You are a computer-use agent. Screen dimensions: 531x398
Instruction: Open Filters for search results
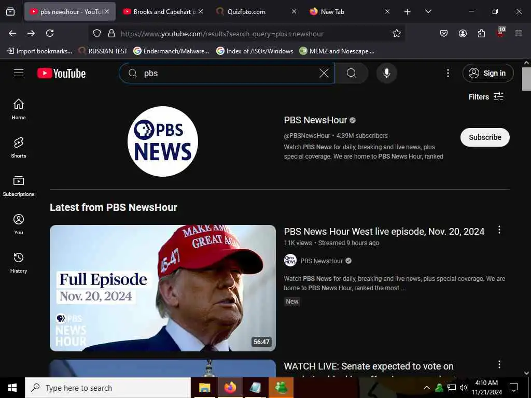pyautogui.click(x=486, y=97)
